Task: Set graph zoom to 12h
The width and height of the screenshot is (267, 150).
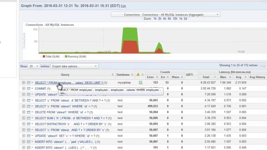Action: tap(175, 19)
